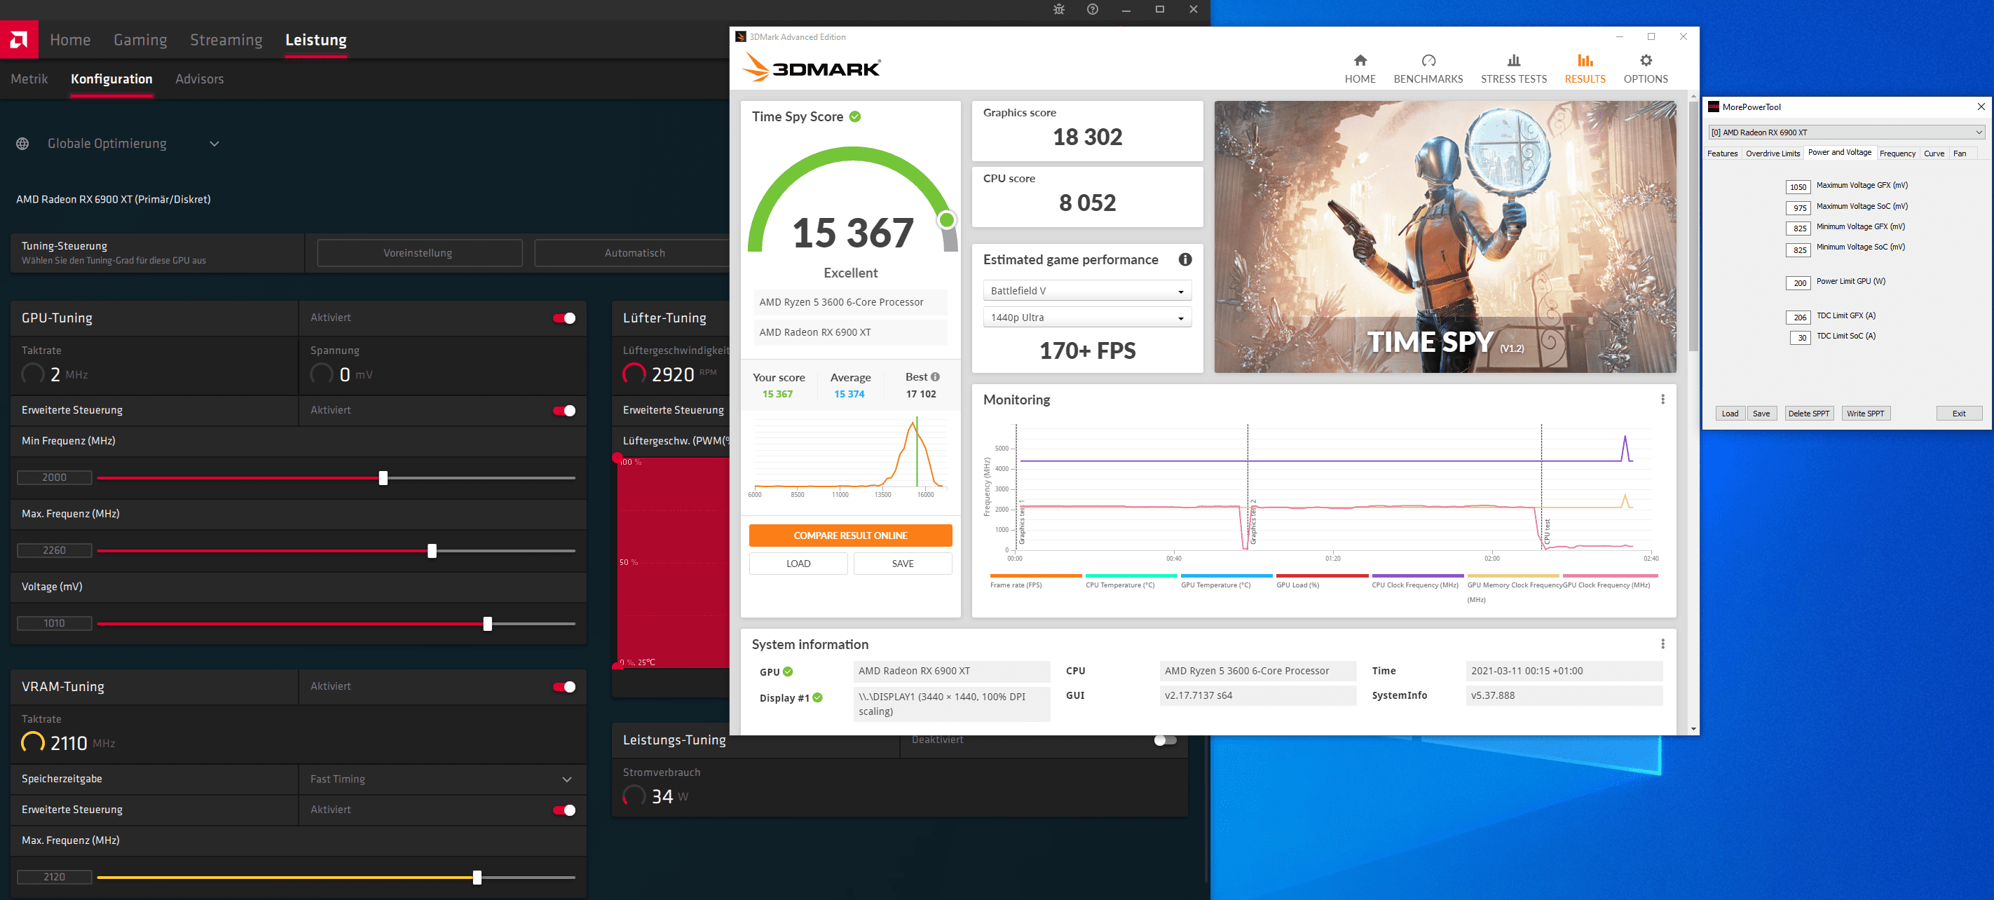This screenshot has height=900, width=1994.
Task: Open OPTIONS gear in 3DMark
Action: click(1646, 69)
